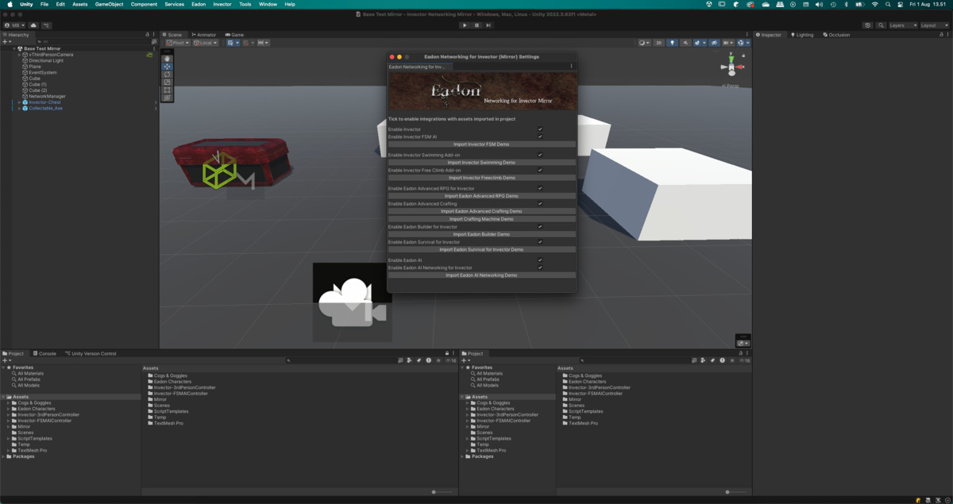This screenshot has width=953, height=504.
Task: Open the version control toolbar icon
Action: 46,25
